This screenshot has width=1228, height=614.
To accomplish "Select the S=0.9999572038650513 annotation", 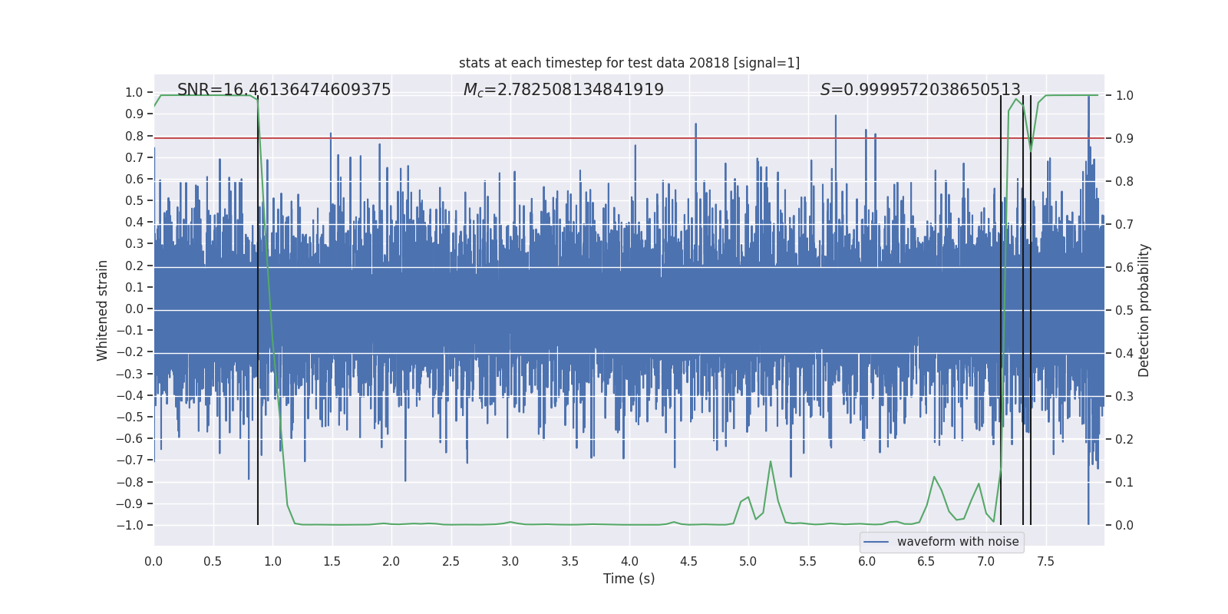I will pyautogui.click(x=920, y=90).
